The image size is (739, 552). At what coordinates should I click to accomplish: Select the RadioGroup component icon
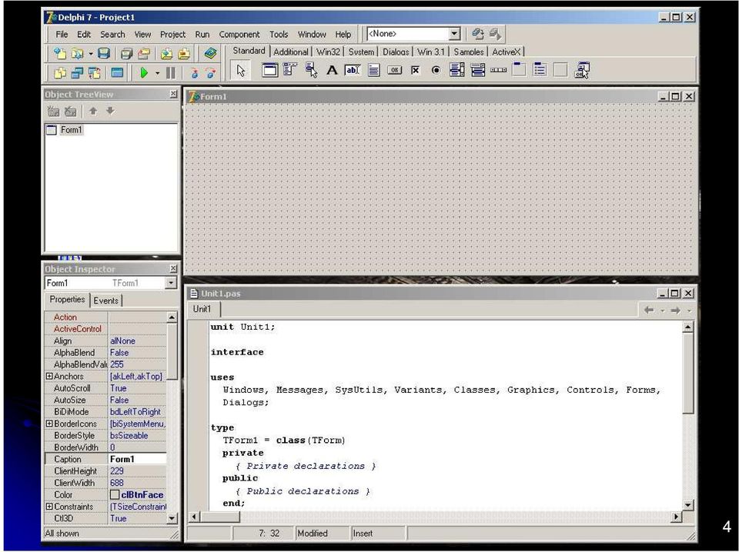click(x=540, y=70)
